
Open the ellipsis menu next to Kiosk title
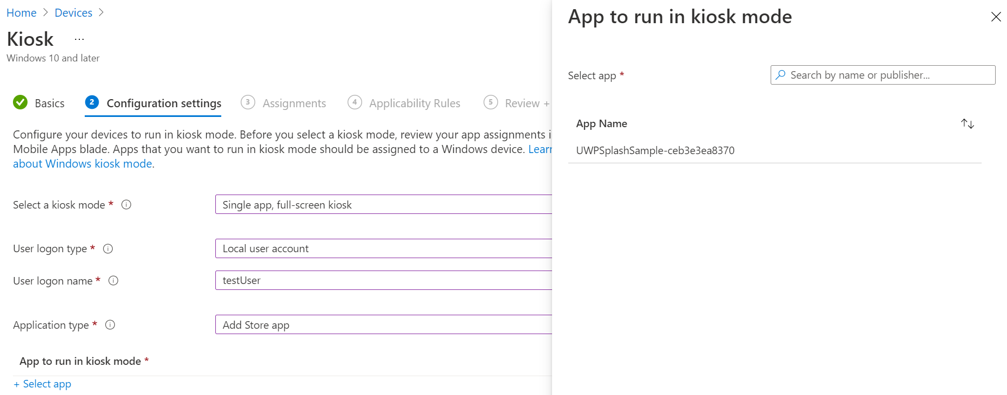(79, 39)
